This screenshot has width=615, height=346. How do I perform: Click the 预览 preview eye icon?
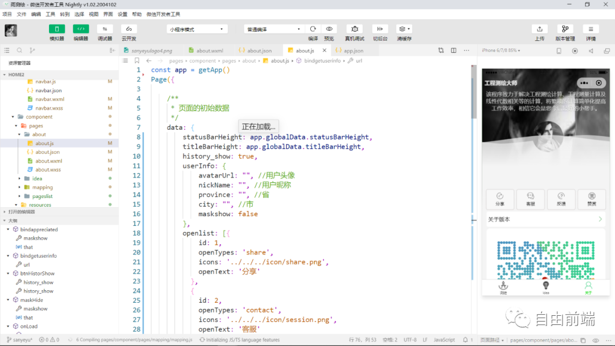point(329,29)
